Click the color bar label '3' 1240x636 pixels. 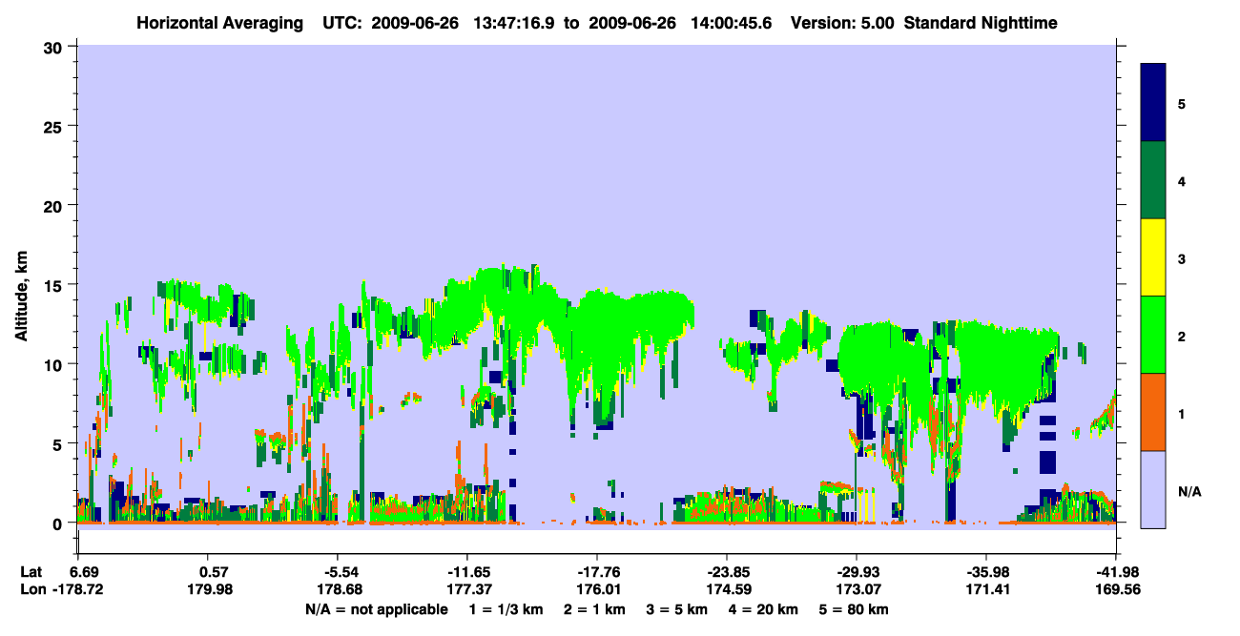(1182, 259)
